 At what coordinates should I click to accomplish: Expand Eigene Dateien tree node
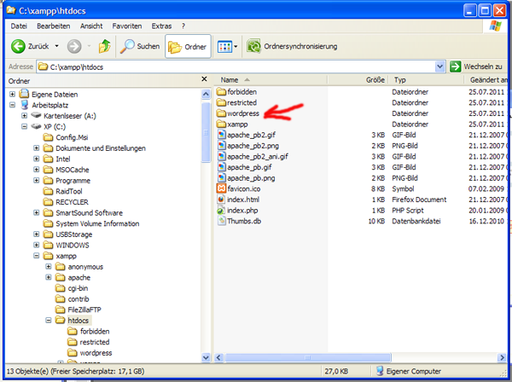click(x=12, y=95)
